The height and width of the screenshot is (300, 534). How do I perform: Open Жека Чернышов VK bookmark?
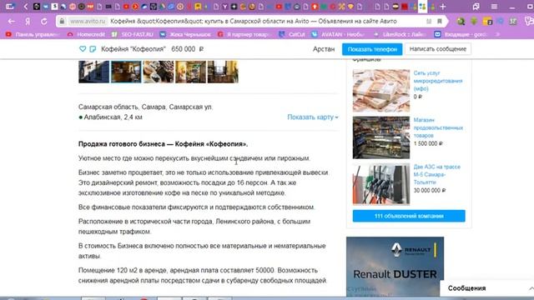[185, 34]
